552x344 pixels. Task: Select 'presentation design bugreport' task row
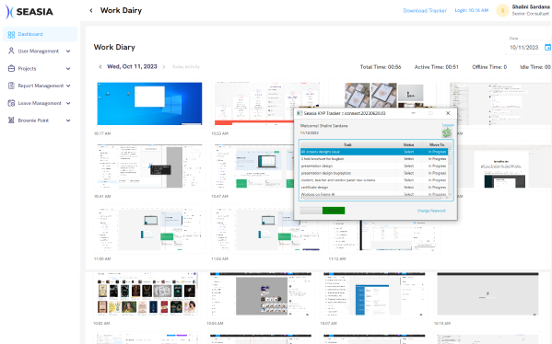pyautogui.click(x=374, y=173)
